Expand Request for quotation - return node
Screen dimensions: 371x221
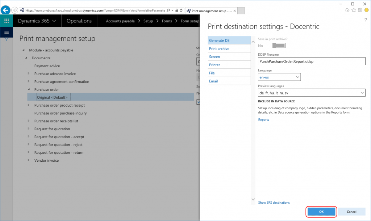29,152
